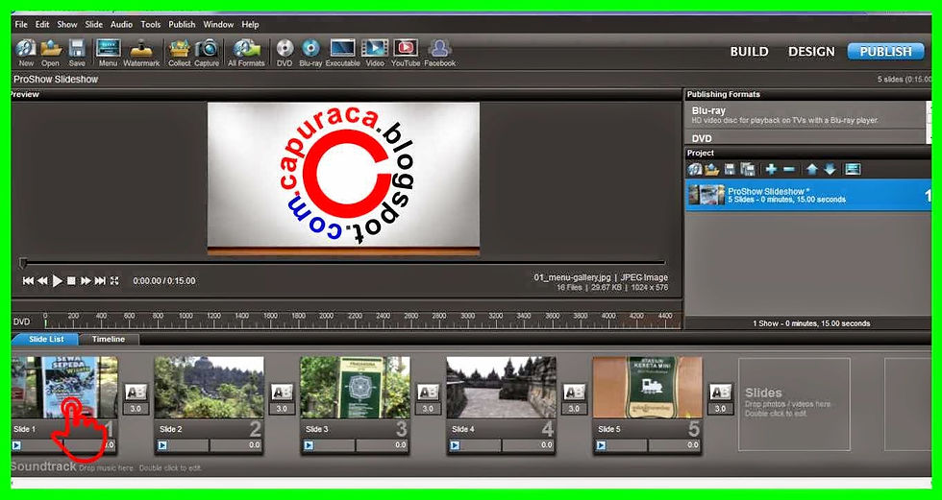The width and height of the screenshot is (942, 500).
Task: Play the slideshow preview
Action: 58,280
